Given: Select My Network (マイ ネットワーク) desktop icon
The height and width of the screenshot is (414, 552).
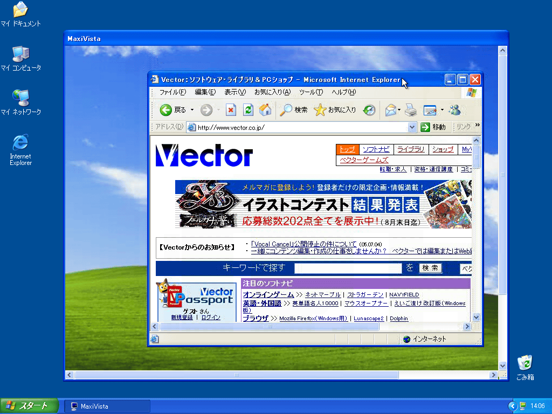Looking at the screenshot, I should pos(21,103).
